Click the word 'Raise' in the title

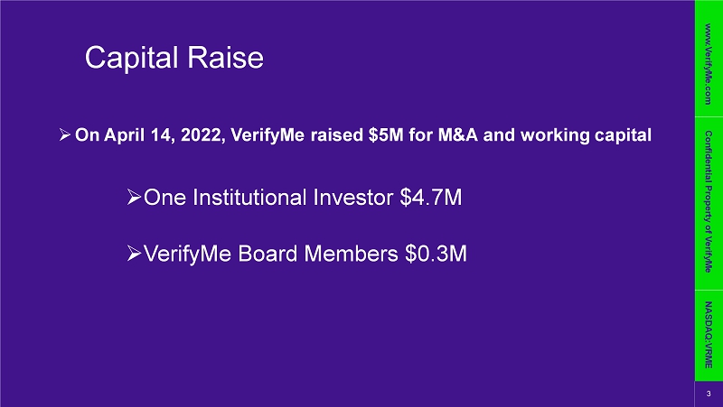(x=225, y=58)
